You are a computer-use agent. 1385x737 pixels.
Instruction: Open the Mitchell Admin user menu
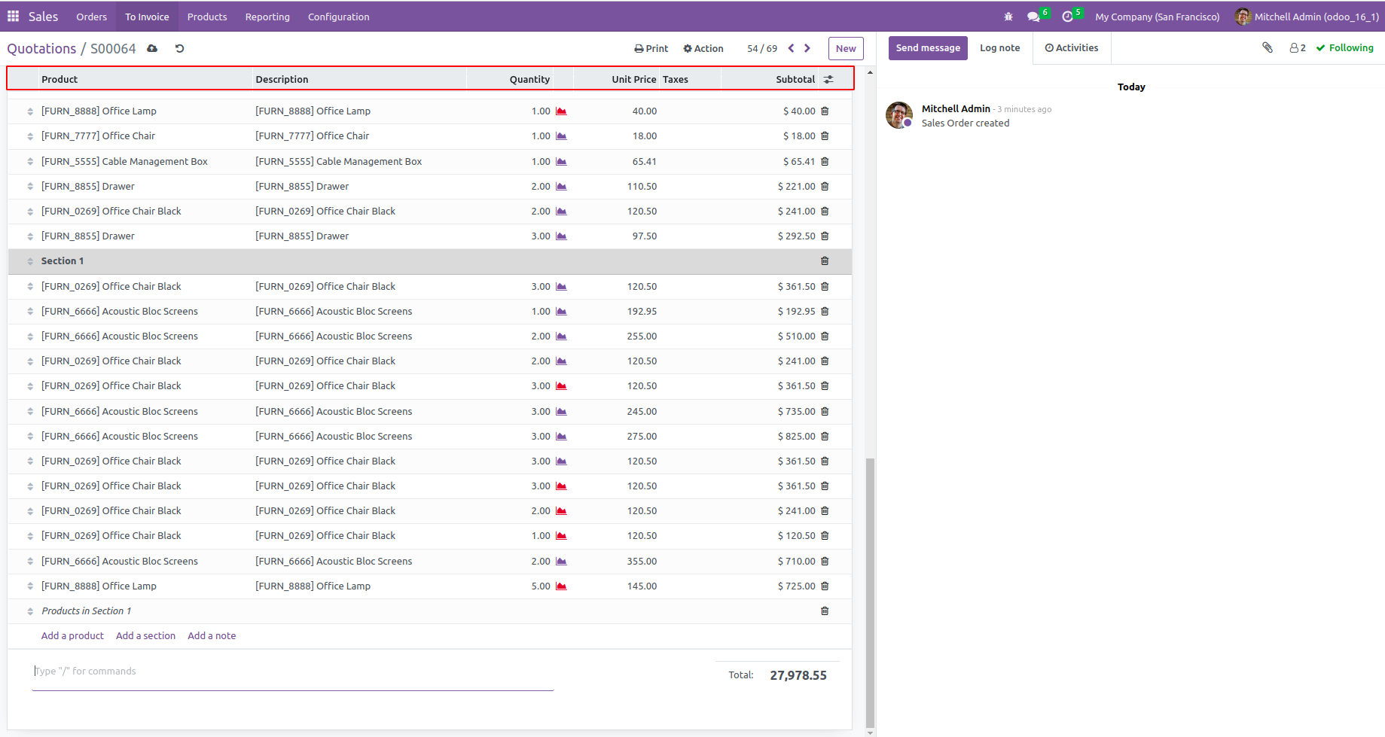point(1307,17)
